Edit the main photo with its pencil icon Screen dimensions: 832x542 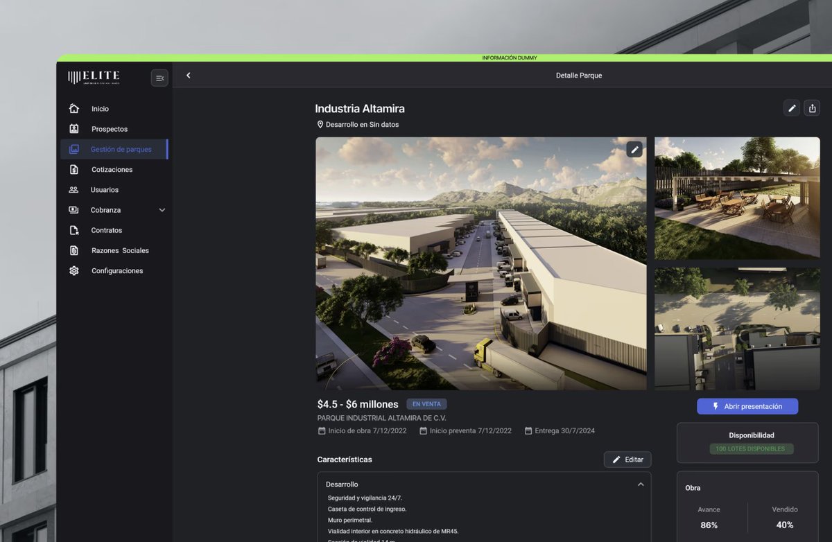coord(634,150)
